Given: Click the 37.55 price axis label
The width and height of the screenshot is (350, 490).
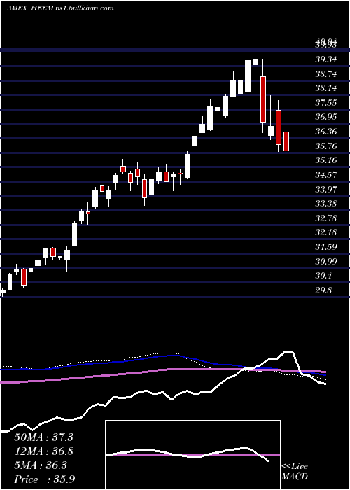Looking at the screenshot, I should 326,103.
